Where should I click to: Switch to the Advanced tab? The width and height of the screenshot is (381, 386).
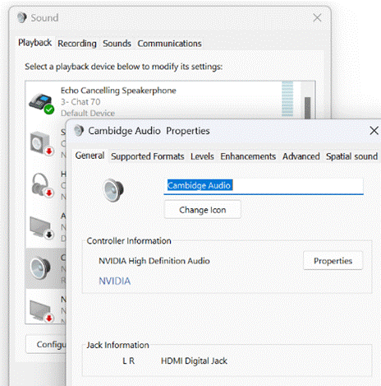[x=301, y=156]
